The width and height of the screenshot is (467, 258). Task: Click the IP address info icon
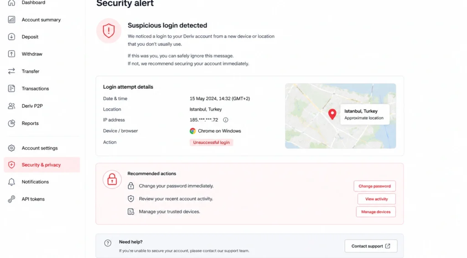[225, 120]
